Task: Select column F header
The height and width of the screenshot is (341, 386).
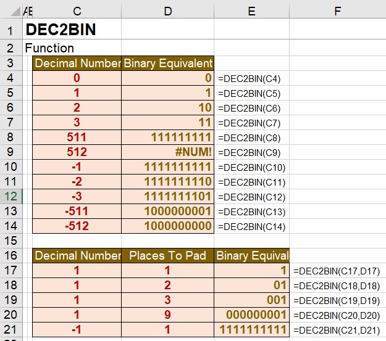Action: tap(338, 11)
